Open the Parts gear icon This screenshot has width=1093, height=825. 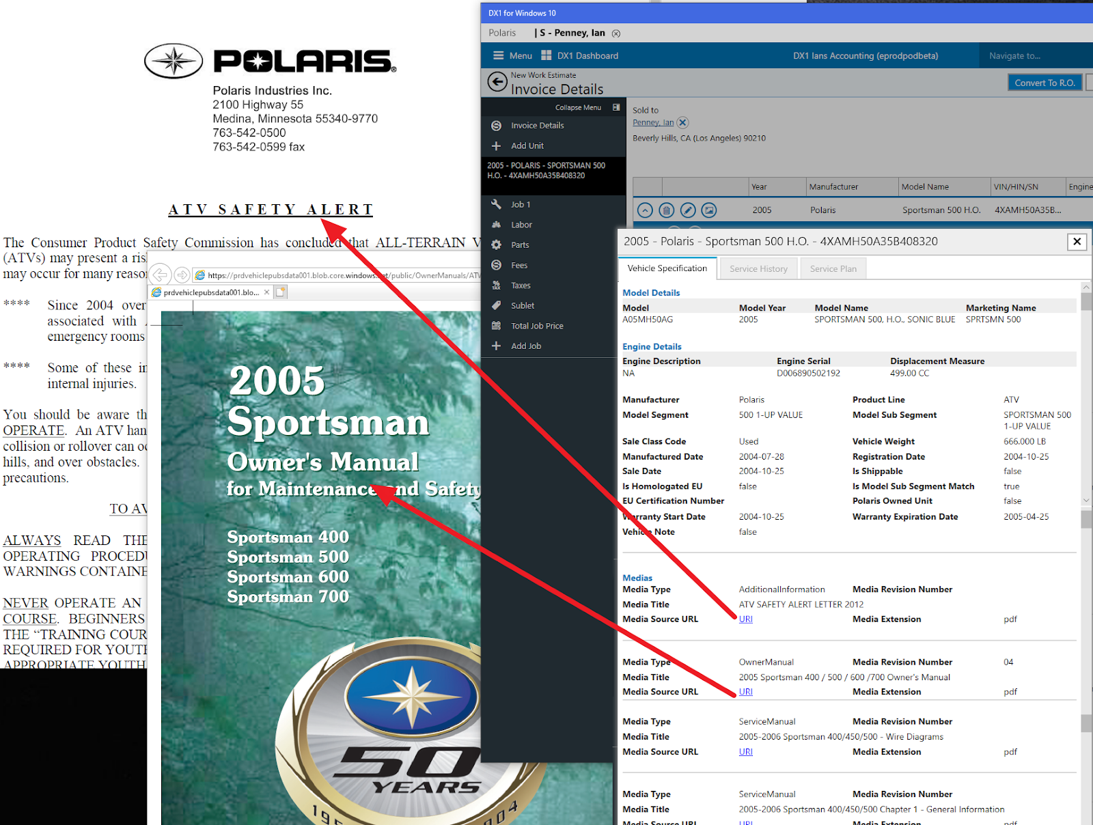(x=497, y=244)
